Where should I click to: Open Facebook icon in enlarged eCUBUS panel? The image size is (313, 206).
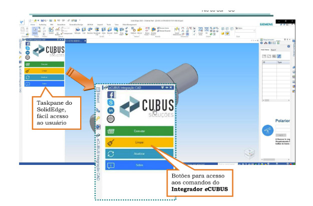pos(111,95)
